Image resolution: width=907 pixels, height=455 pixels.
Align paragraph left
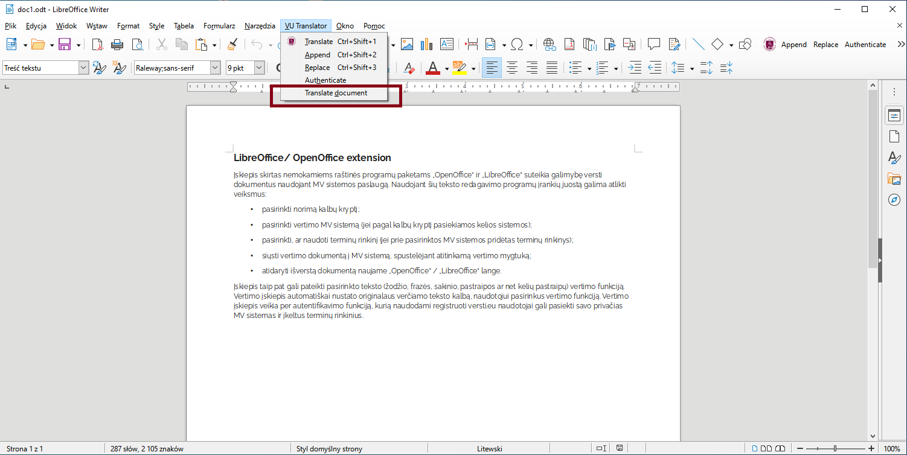point(492,68)
